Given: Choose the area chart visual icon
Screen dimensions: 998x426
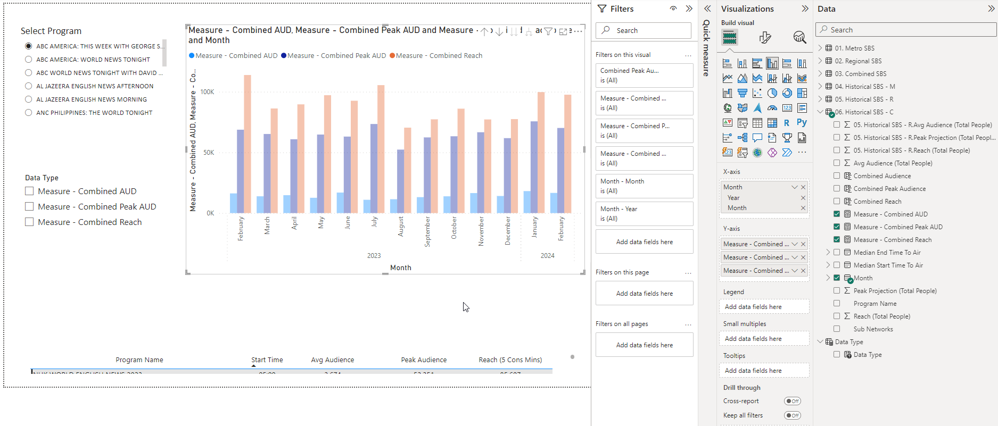Looking at the screenshot, I should 743,79.
